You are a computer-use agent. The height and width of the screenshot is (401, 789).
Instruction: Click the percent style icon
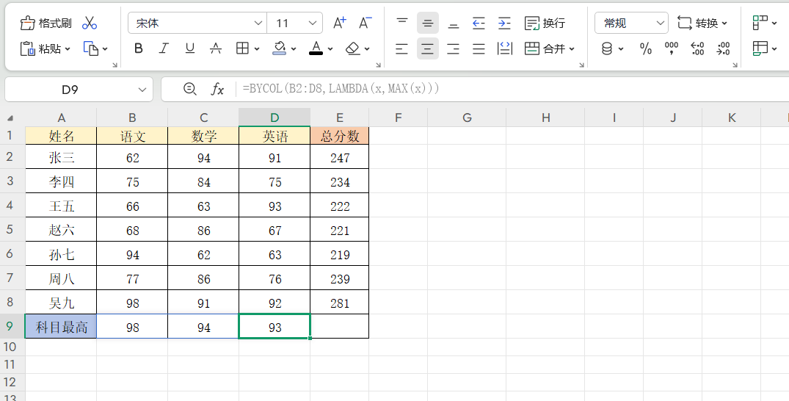click(x=646, y=49)
